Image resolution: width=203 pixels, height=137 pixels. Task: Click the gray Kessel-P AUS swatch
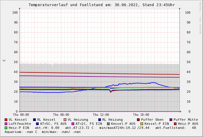point(108,124)
